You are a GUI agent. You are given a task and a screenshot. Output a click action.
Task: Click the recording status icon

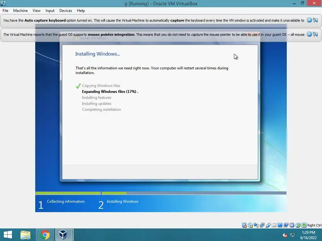click(286, 225)
